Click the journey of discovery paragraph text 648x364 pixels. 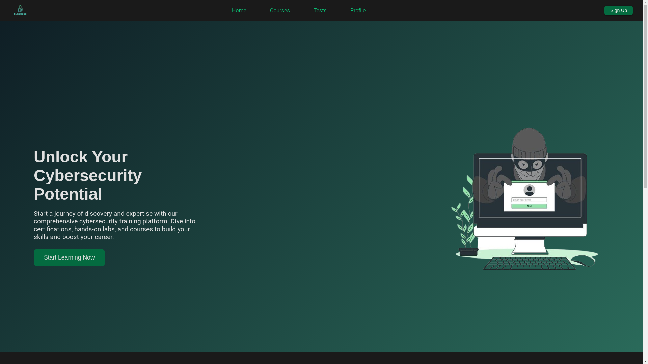[x=115, y=225]
